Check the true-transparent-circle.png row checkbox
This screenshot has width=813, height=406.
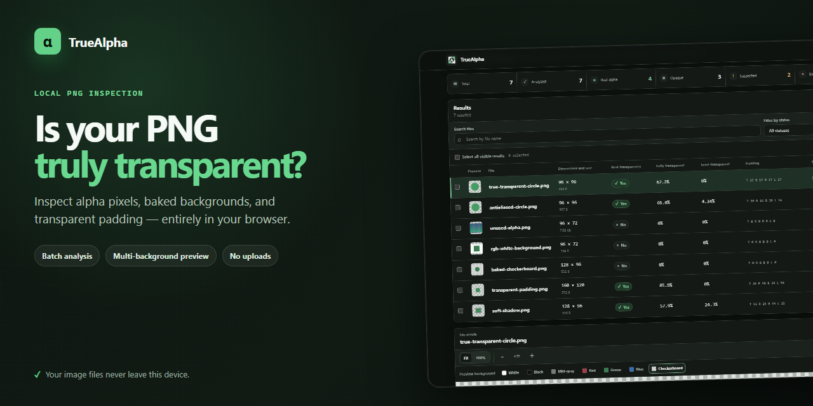pos(457,187)
